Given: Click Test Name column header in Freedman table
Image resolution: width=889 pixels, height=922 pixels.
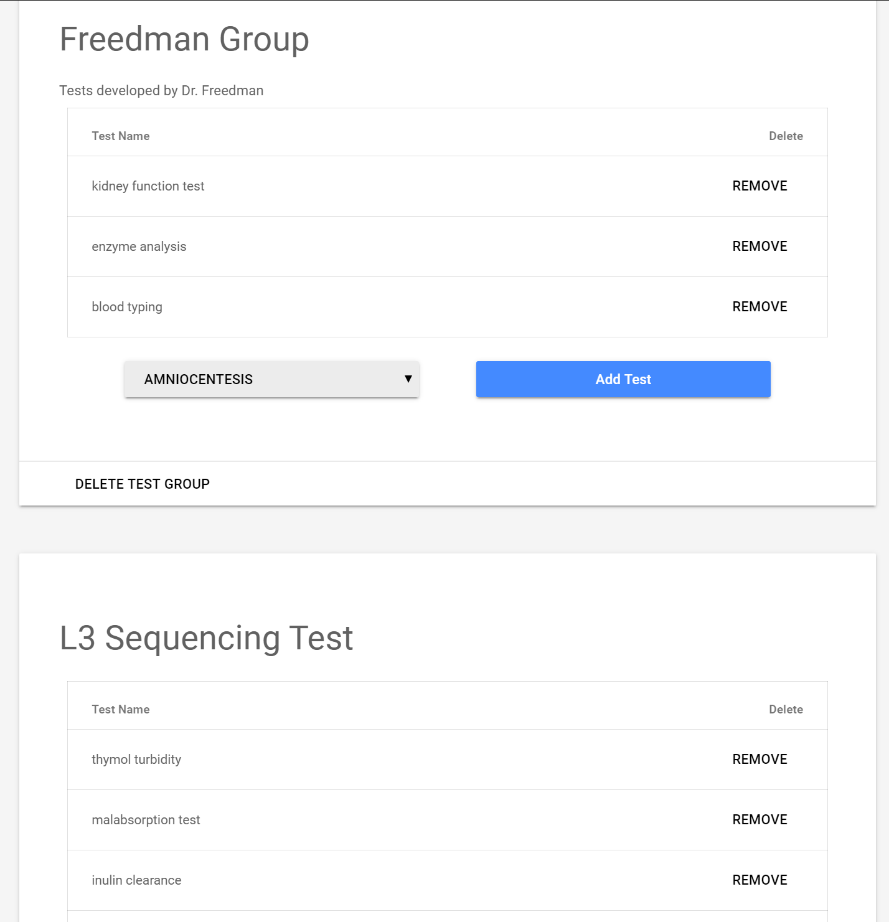Looking at the screenshot, I should pos(121,136).
